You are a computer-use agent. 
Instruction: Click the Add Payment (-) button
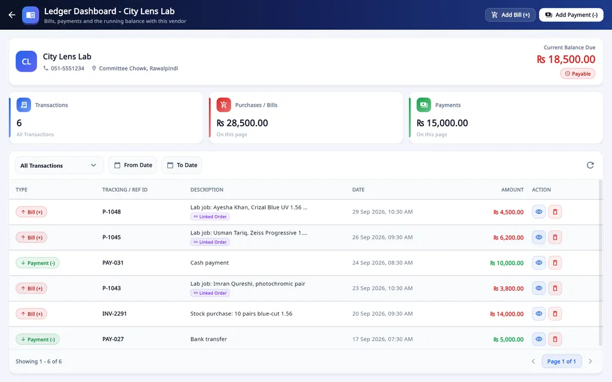tap(571, 15)
